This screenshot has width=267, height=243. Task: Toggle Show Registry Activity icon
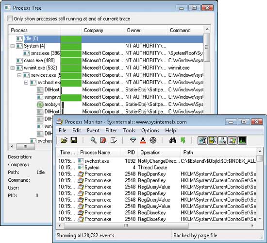click(x=202, y=140)
